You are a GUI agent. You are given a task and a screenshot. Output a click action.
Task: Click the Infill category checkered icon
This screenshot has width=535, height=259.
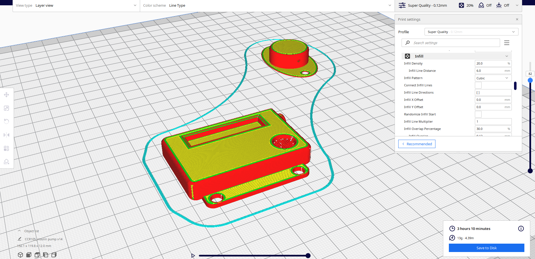click(x=407, y=56)
